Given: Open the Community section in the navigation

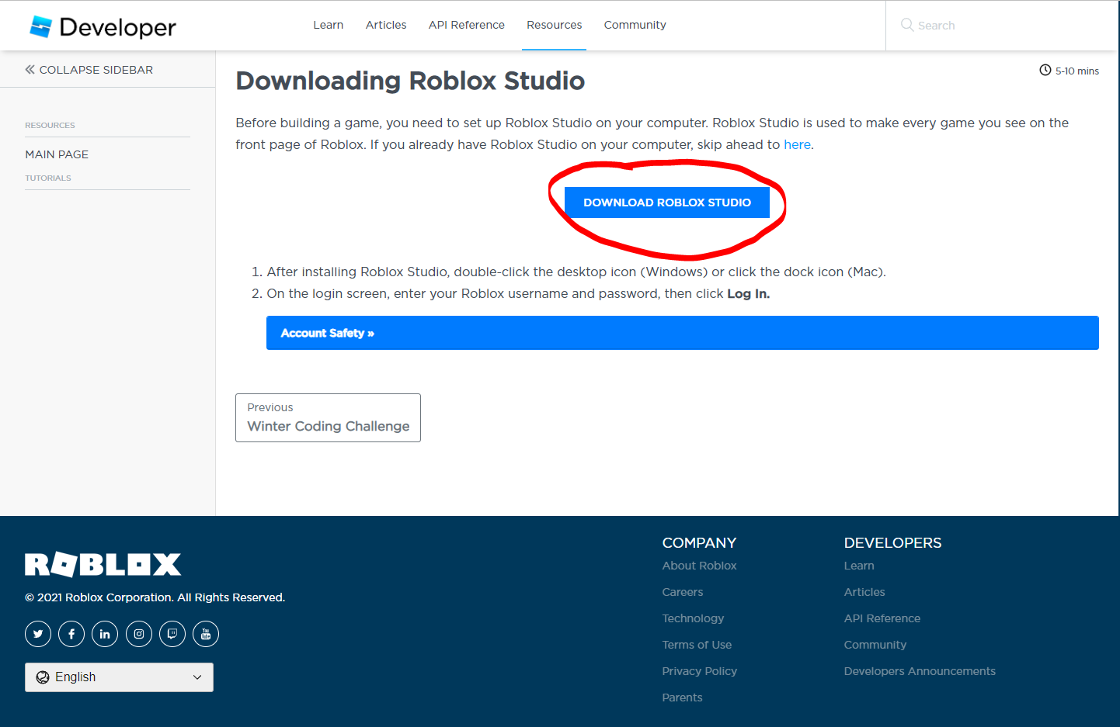Looking at the screenshot, I should tap(635, 24).
